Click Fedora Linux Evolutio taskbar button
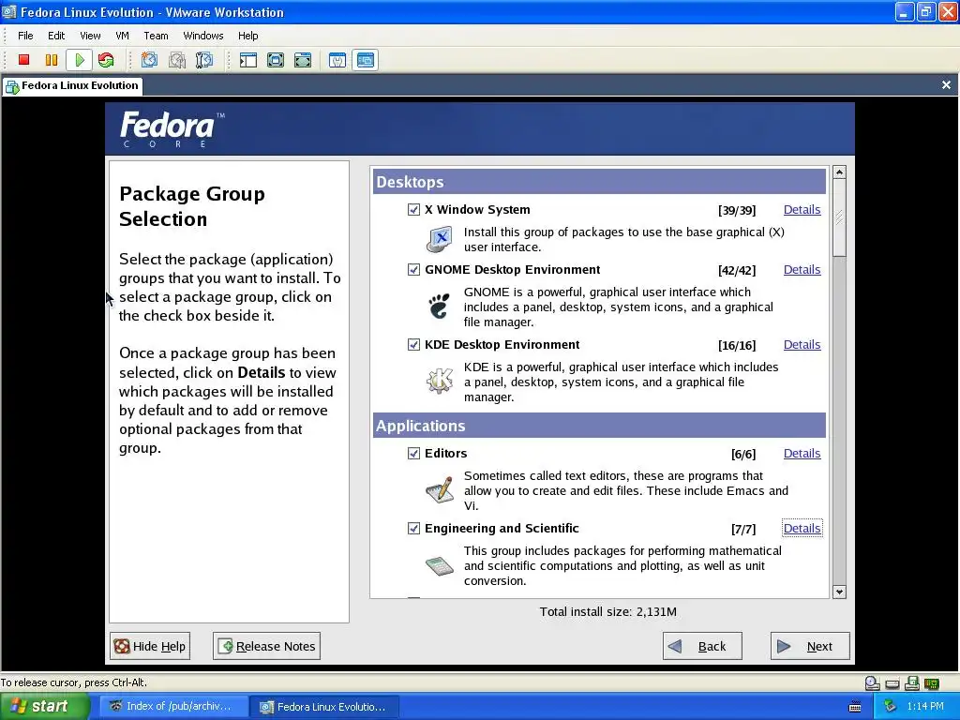 point(324,707)
